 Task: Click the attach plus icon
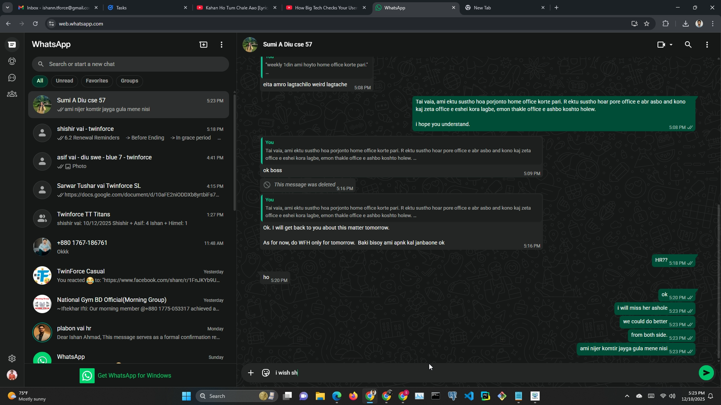(251, 373)
